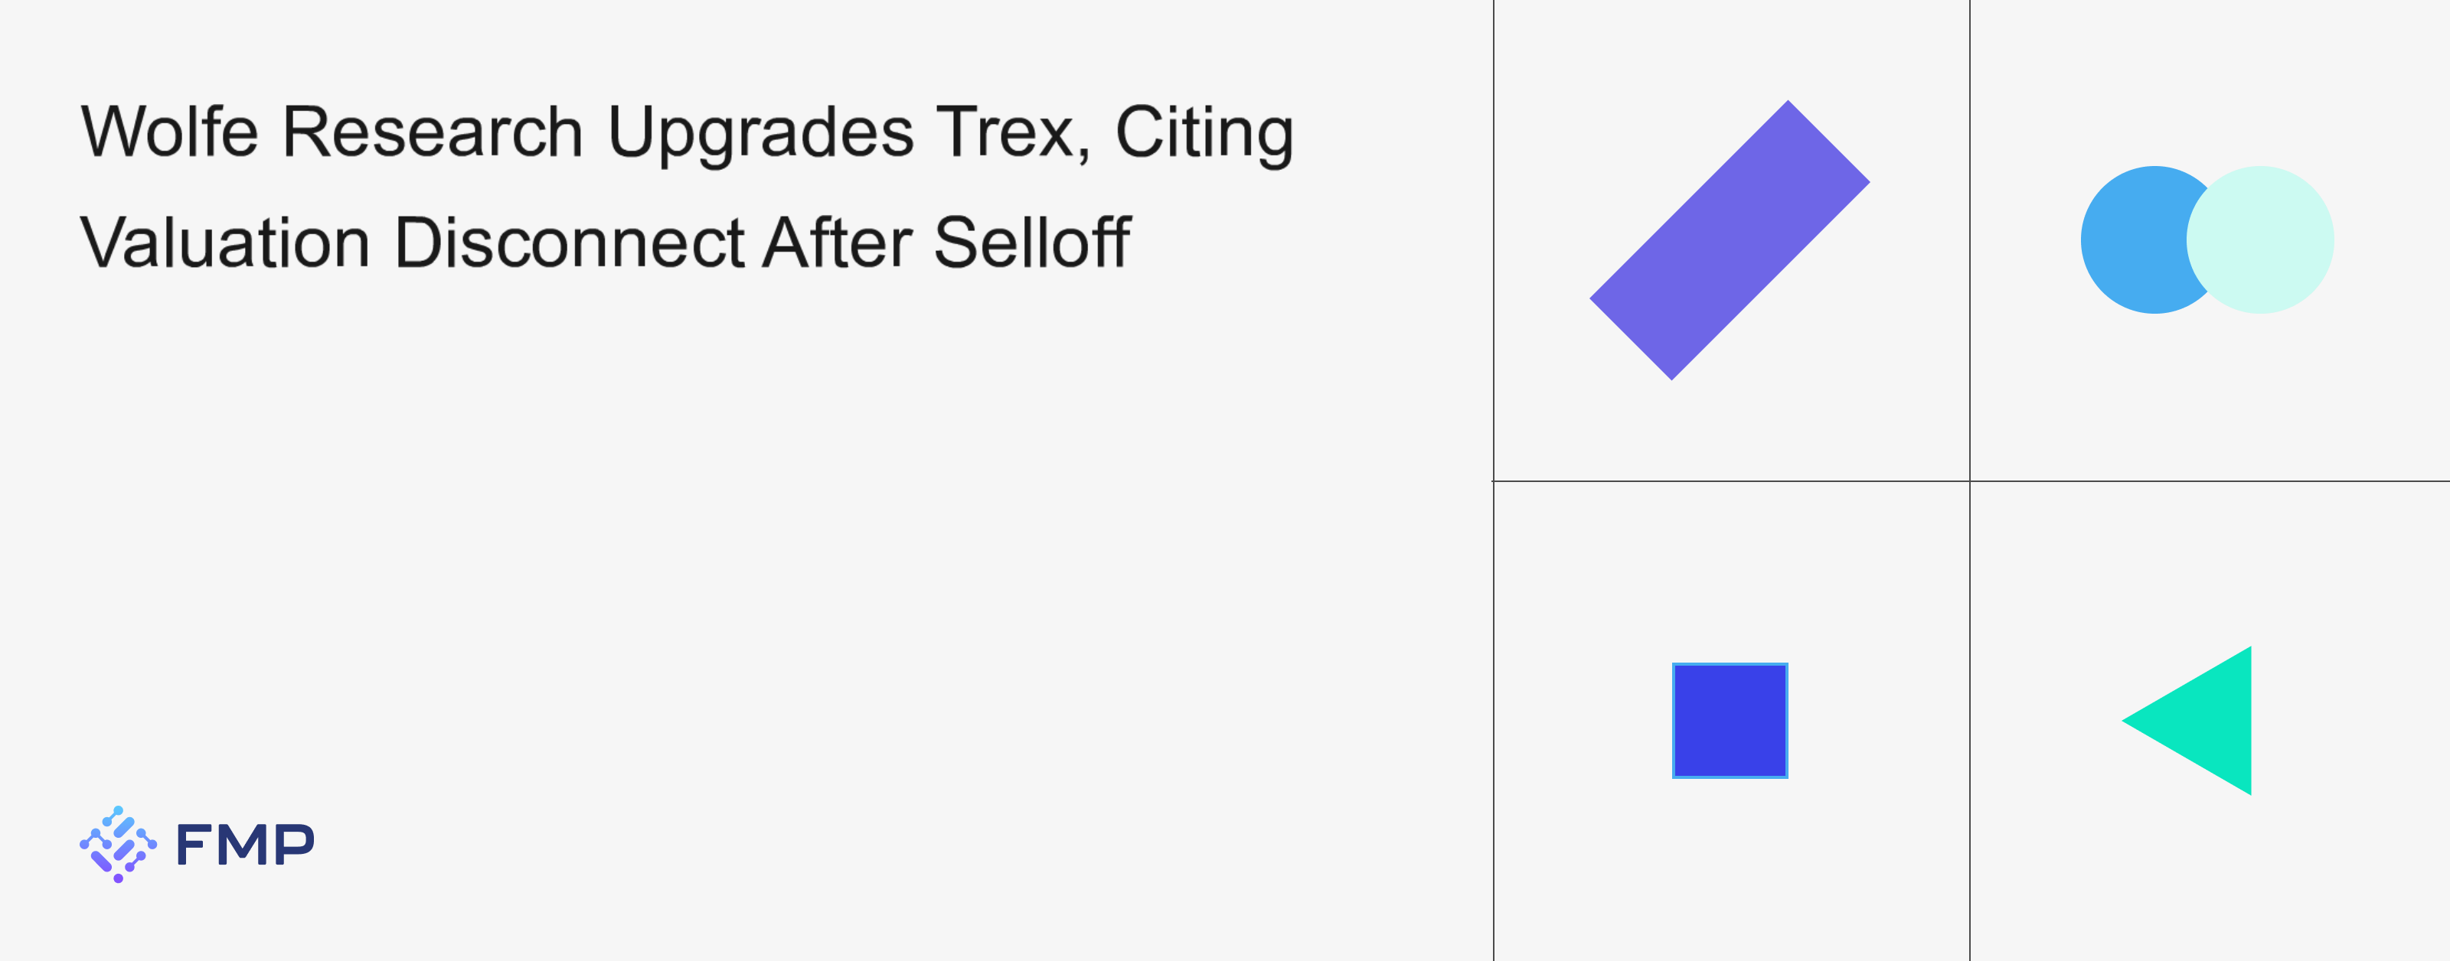Click the blue square shape

tap(1729, 721)
